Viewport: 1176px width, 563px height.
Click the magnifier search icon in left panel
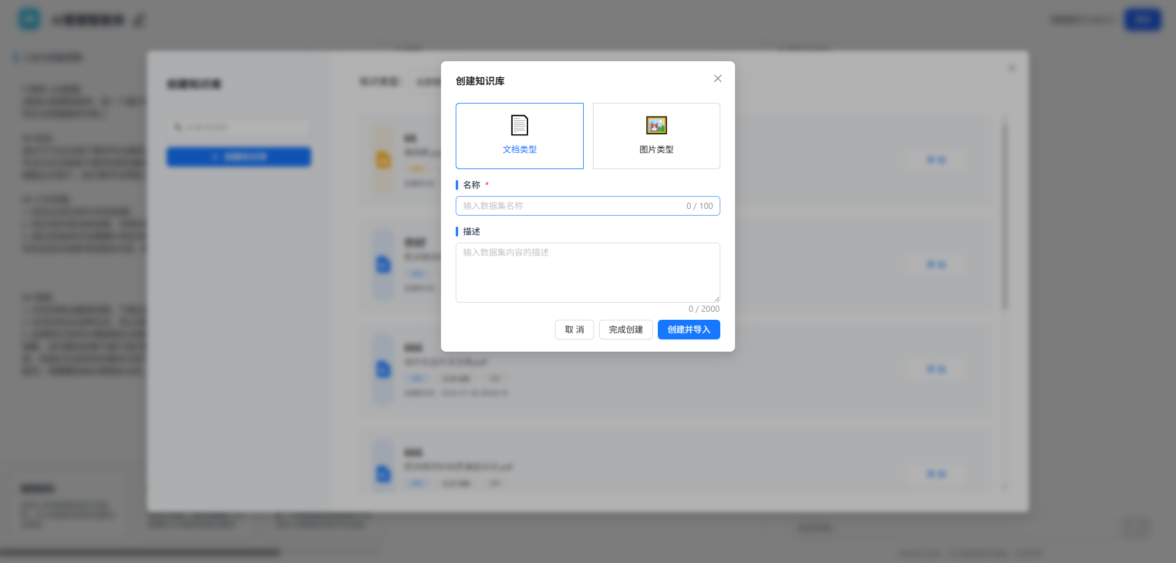point(178,127)
